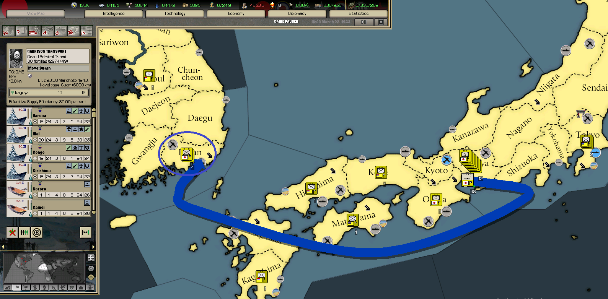Click the air base icon in Busan
This screenshot has width=608, height=299.
[173, 144]
